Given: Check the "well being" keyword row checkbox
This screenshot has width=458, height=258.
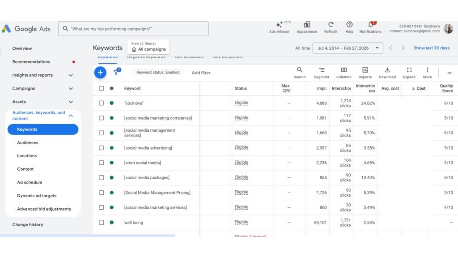Looking at the screenshot, I should point(102,222).
